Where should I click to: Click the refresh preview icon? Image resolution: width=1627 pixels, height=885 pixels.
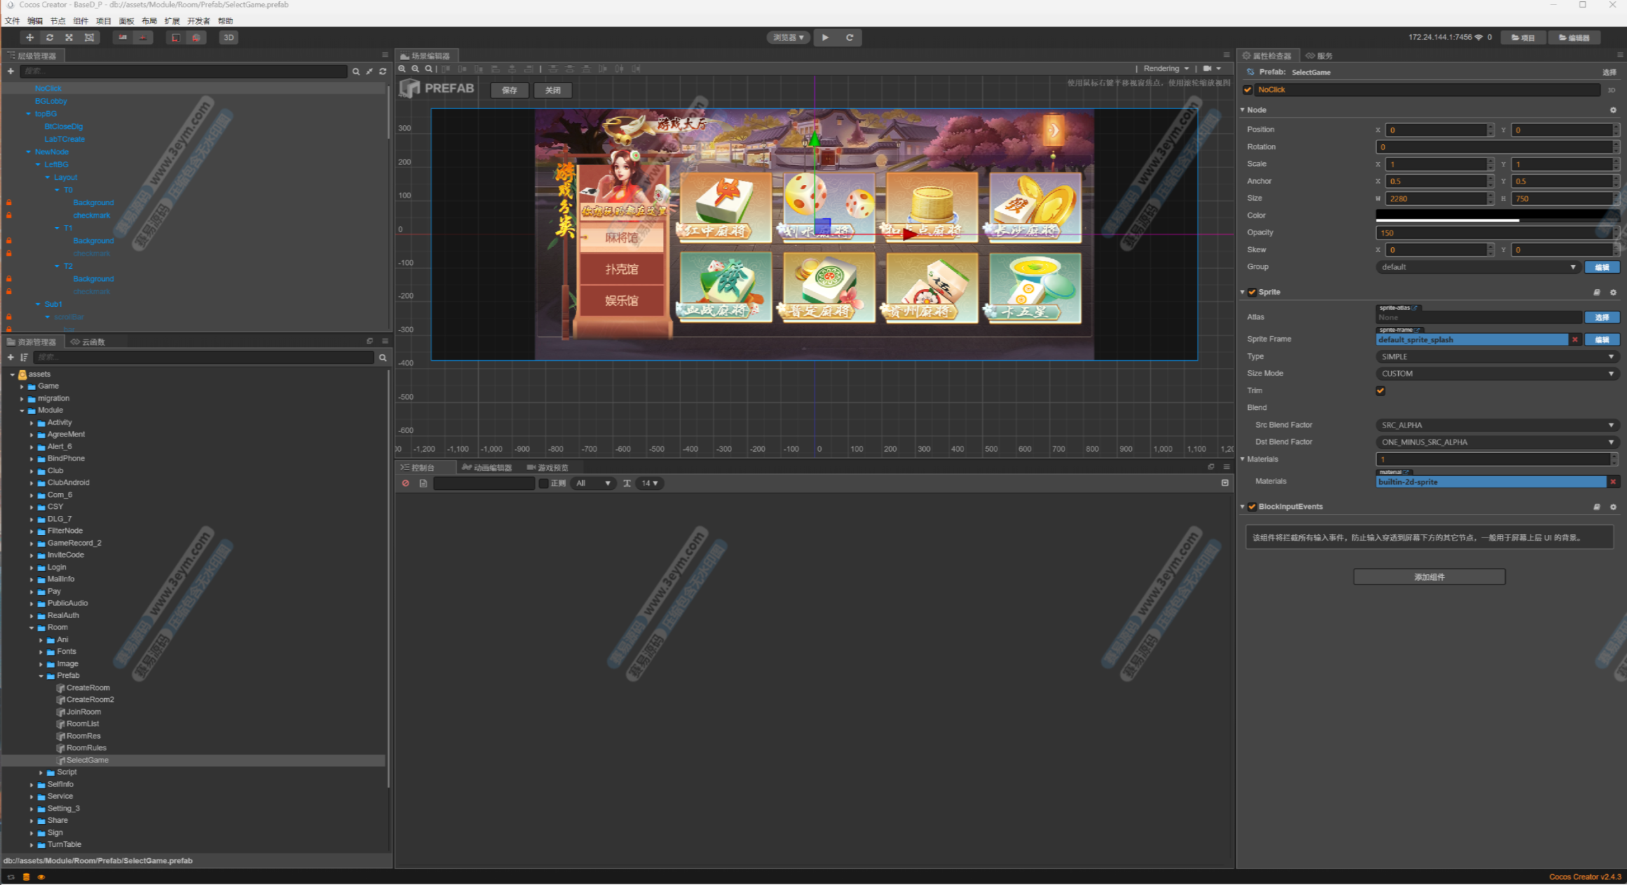click(x=849, y=37)
